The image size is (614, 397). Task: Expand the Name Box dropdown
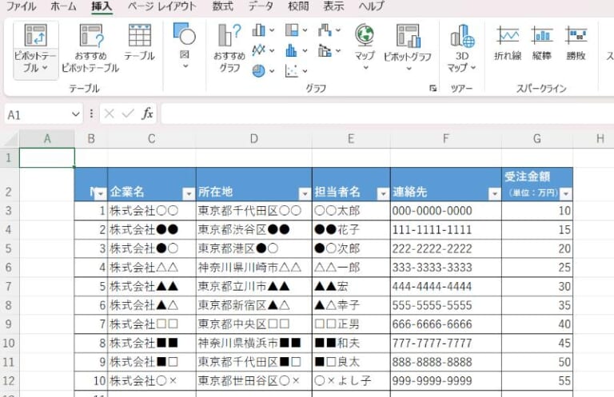coord(75,114)
